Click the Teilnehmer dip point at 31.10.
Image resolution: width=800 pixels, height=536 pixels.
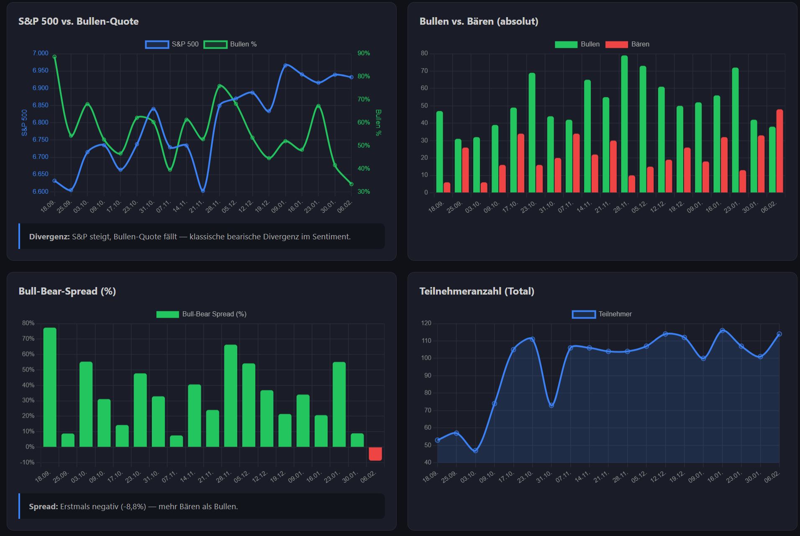coord(551,405)
